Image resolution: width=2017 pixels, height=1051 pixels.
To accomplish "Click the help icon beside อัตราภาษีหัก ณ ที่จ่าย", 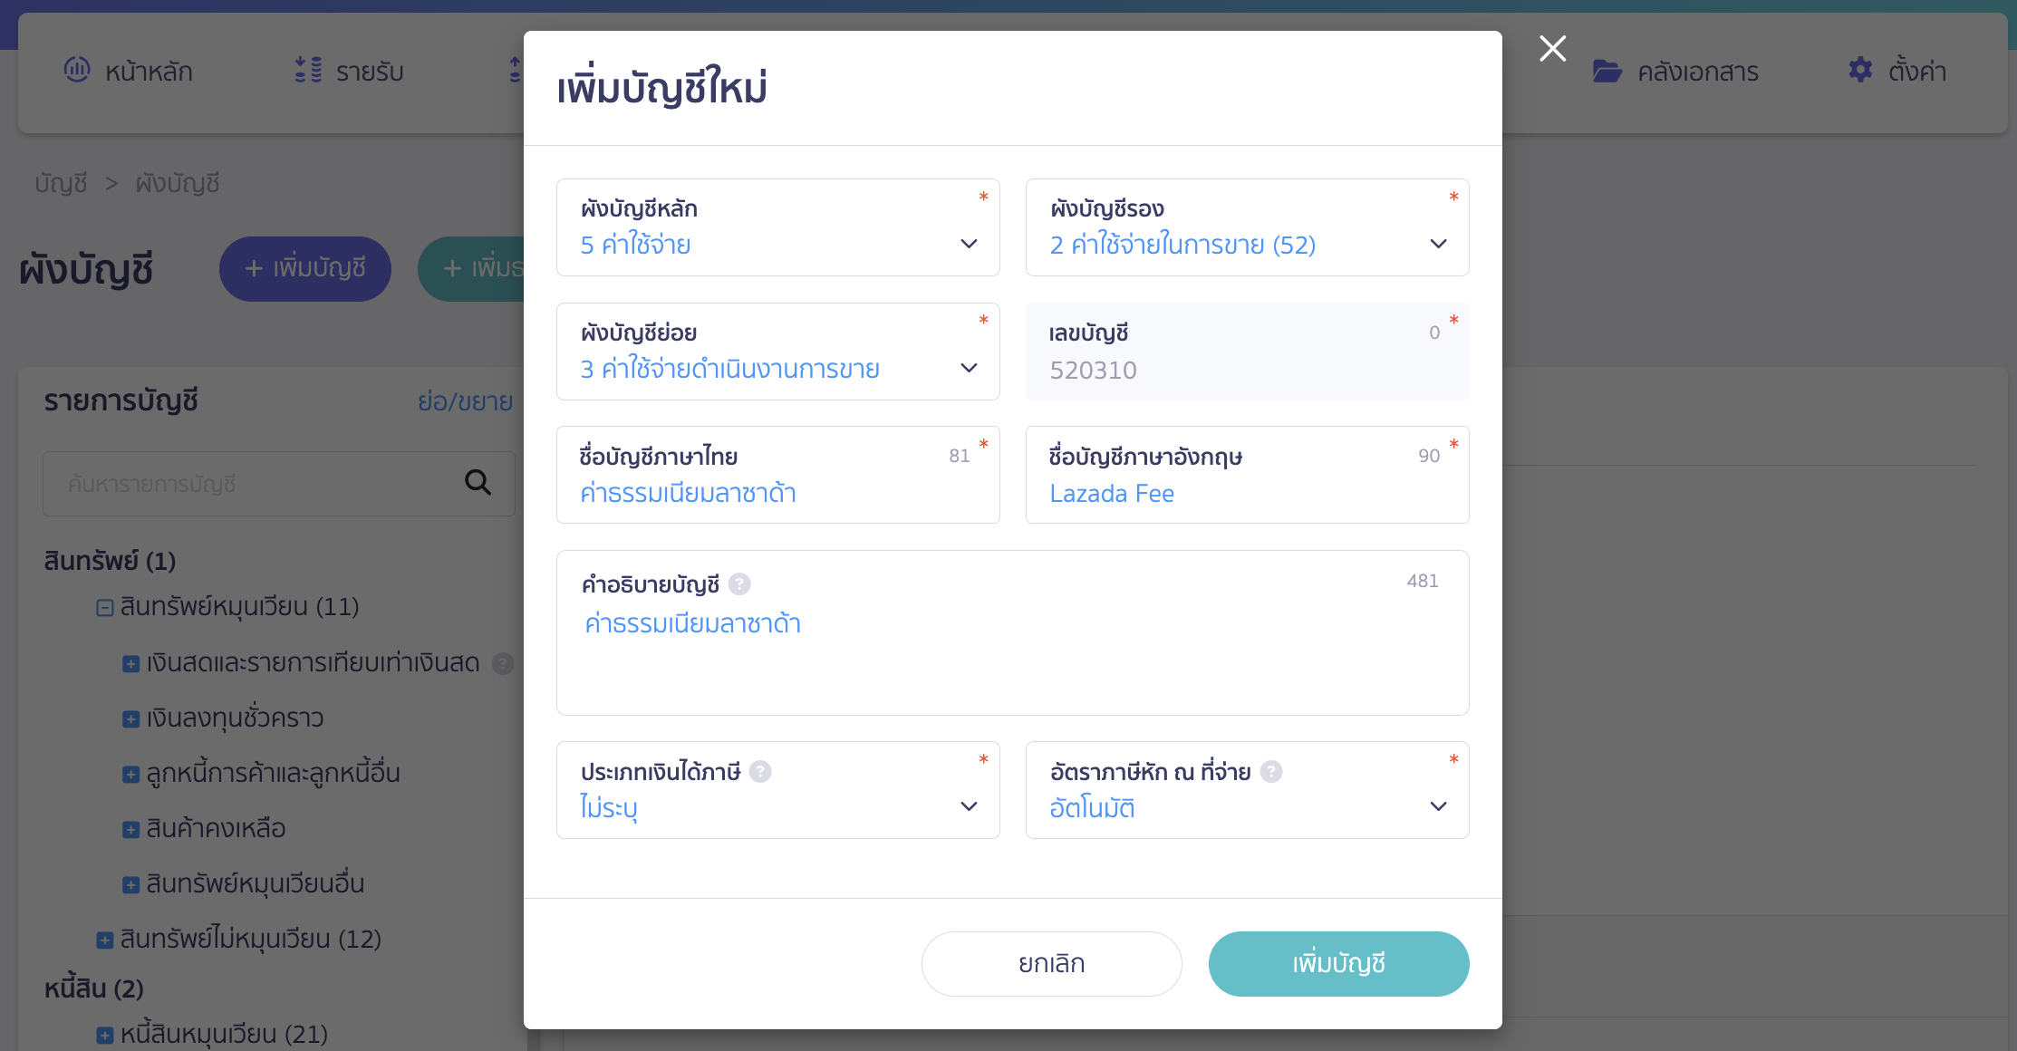I will point(1272,771).
